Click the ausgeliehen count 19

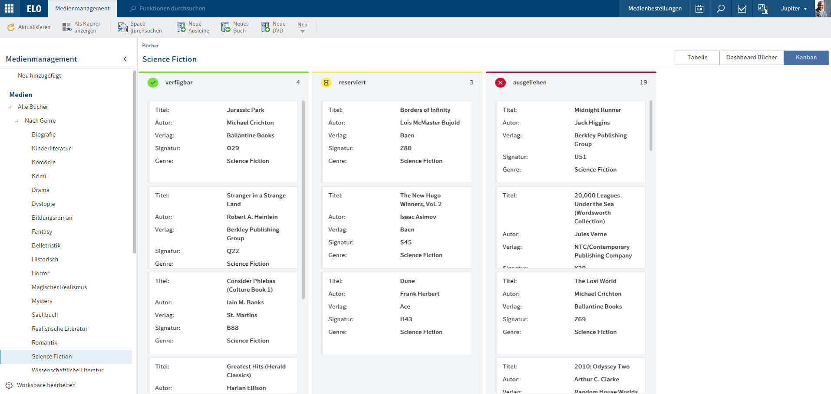click(x=643, y=82)
